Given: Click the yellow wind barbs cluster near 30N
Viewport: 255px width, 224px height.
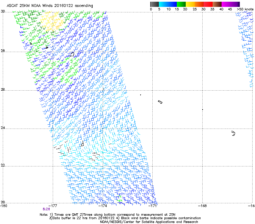Looking at the screenshot, I should 52,21.
